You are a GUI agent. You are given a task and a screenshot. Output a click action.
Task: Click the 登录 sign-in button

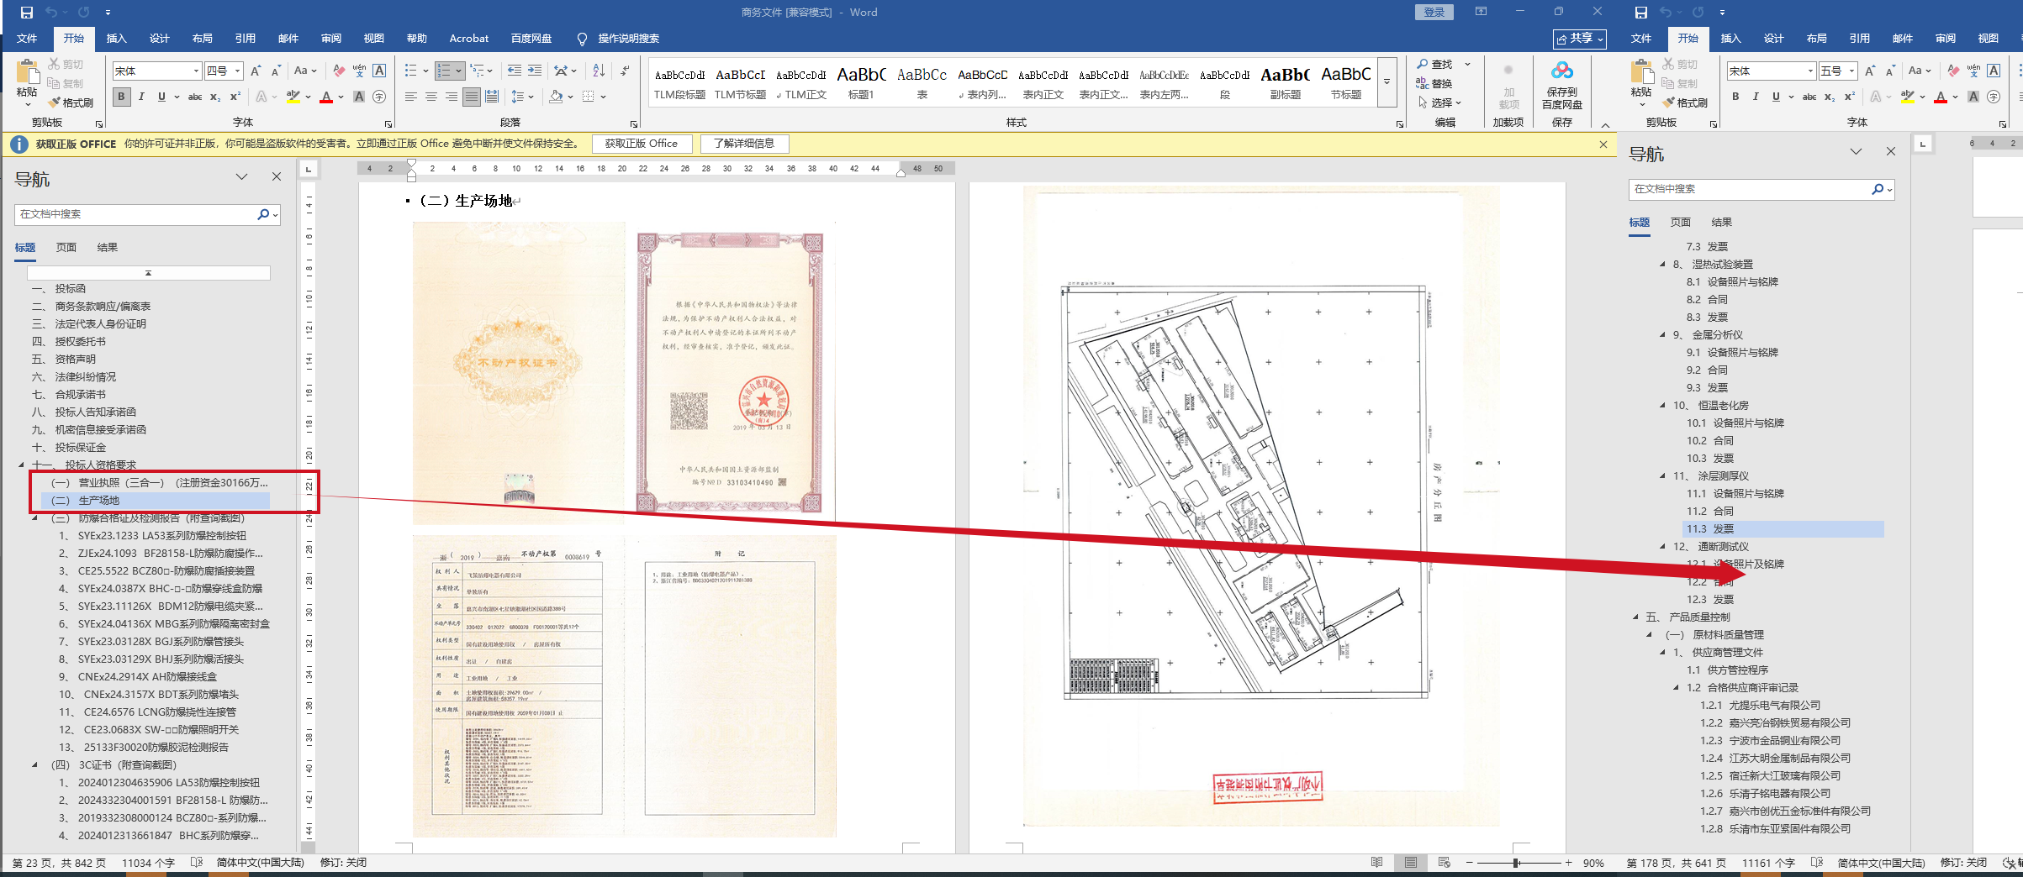tap(1434, 13)
